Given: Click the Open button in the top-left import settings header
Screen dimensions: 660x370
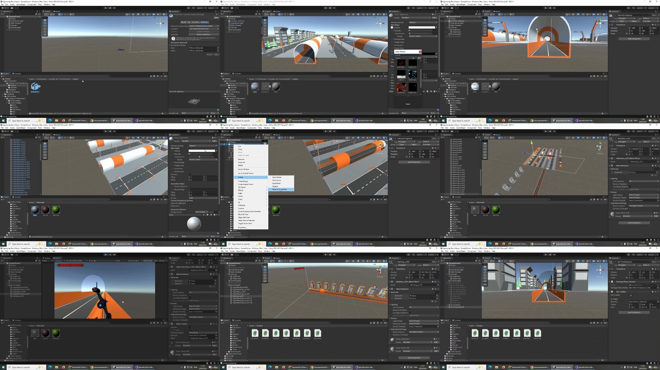Looking at the screenshot, I should pos(216,18).
